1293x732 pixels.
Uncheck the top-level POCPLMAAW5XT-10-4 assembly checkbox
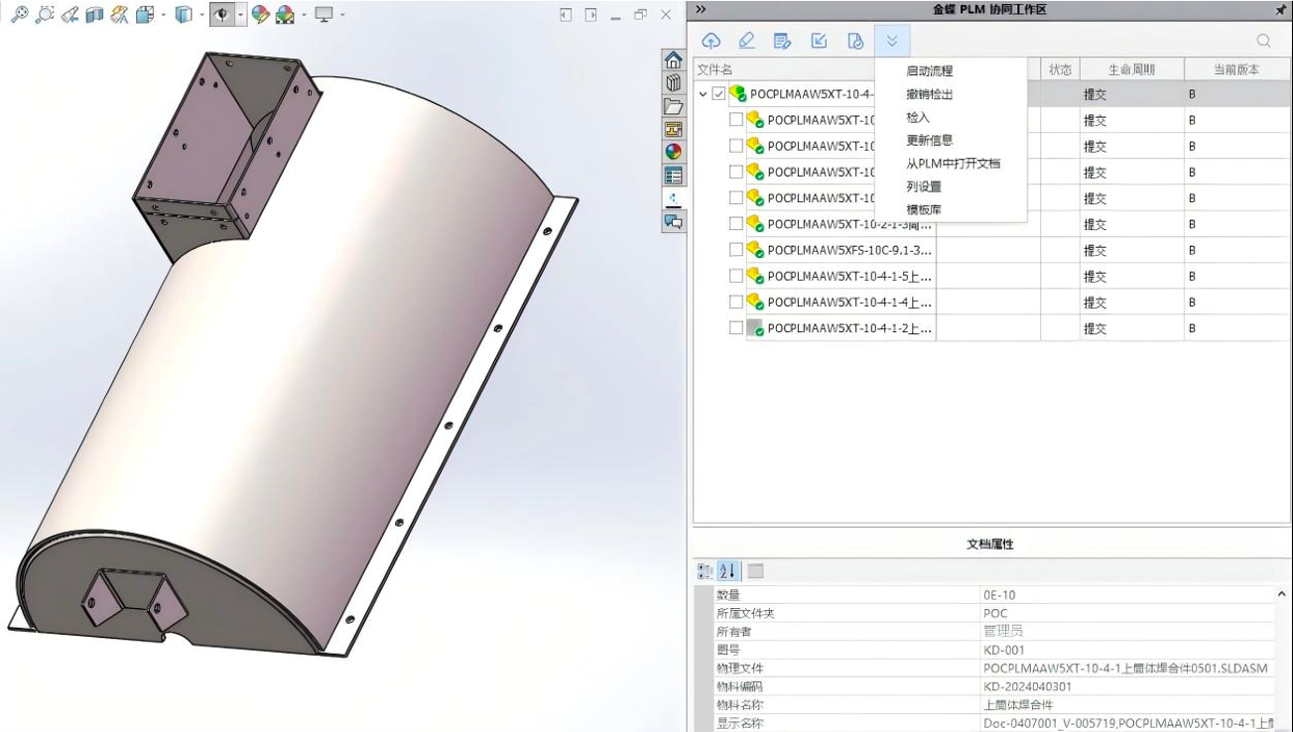718,94
